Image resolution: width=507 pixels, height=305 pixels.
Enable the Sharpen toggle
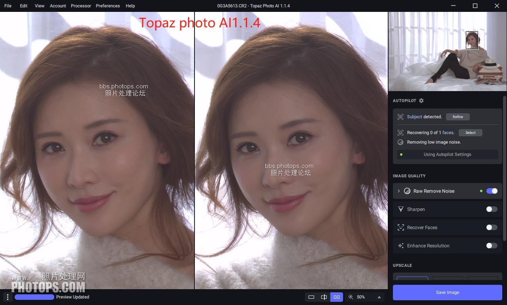tap(492, 209)
